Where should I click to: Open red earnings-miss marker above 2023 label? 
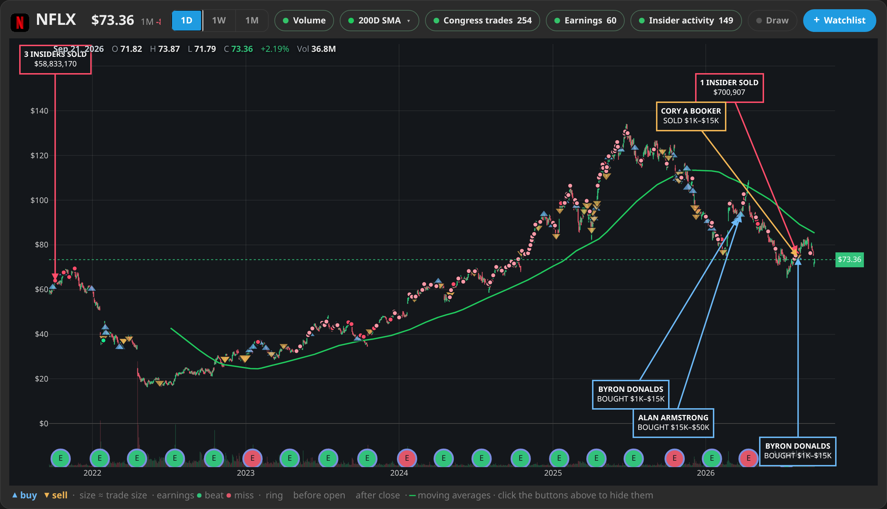coord(253,458)
